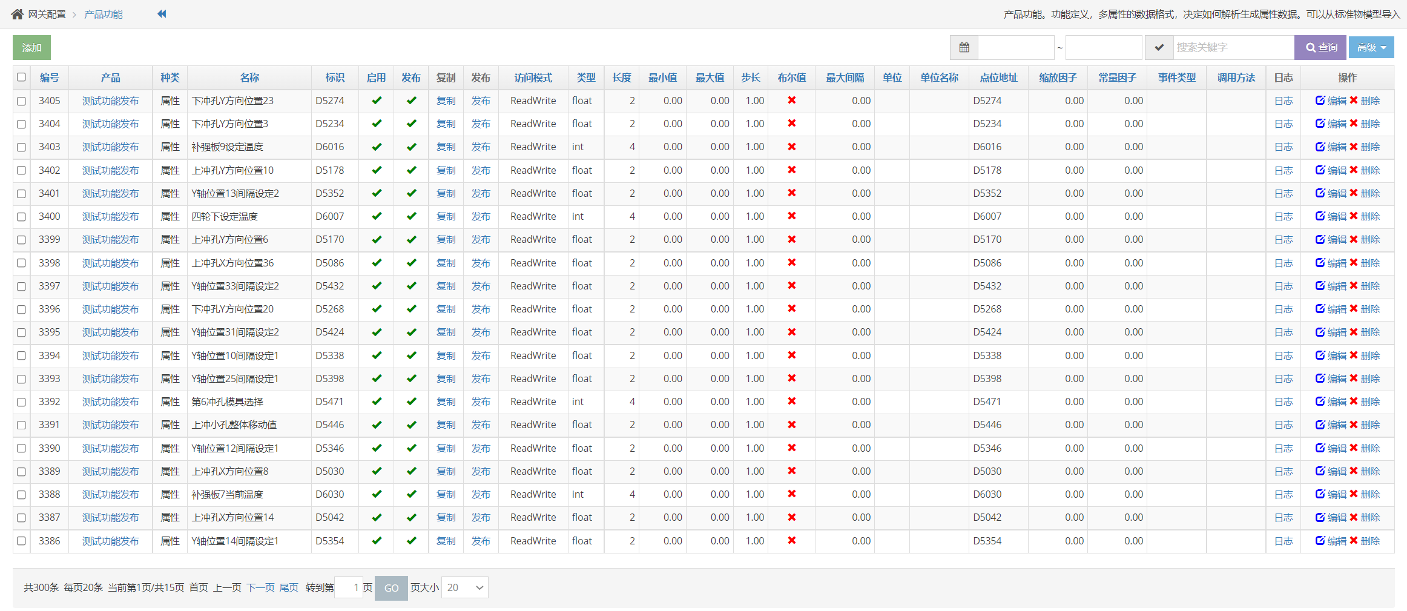Click the home icon in breadcrumb
This screenshot has height=611, width=1407.
17,14
